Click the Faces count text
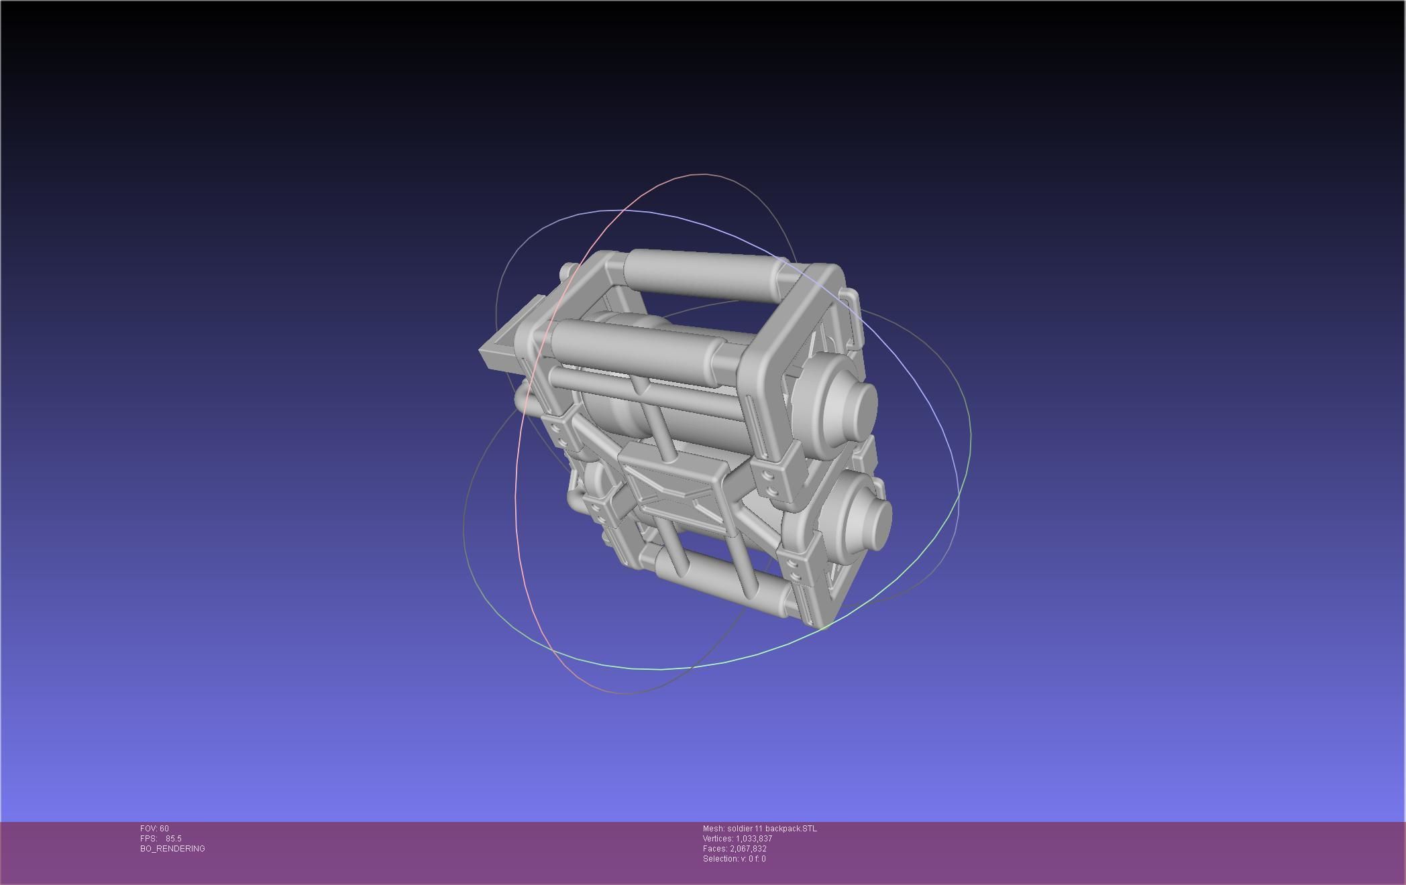Viewport: 1406px width, 885px height. click(x=735, y=849)
